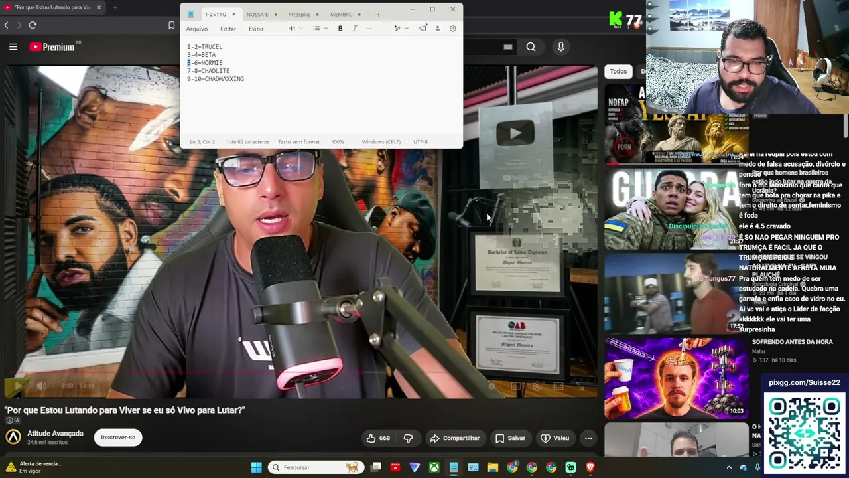Viewport: 849px width, 478px height.
Task: Like the video with 668 likes
Action: (x=379, y=438)
